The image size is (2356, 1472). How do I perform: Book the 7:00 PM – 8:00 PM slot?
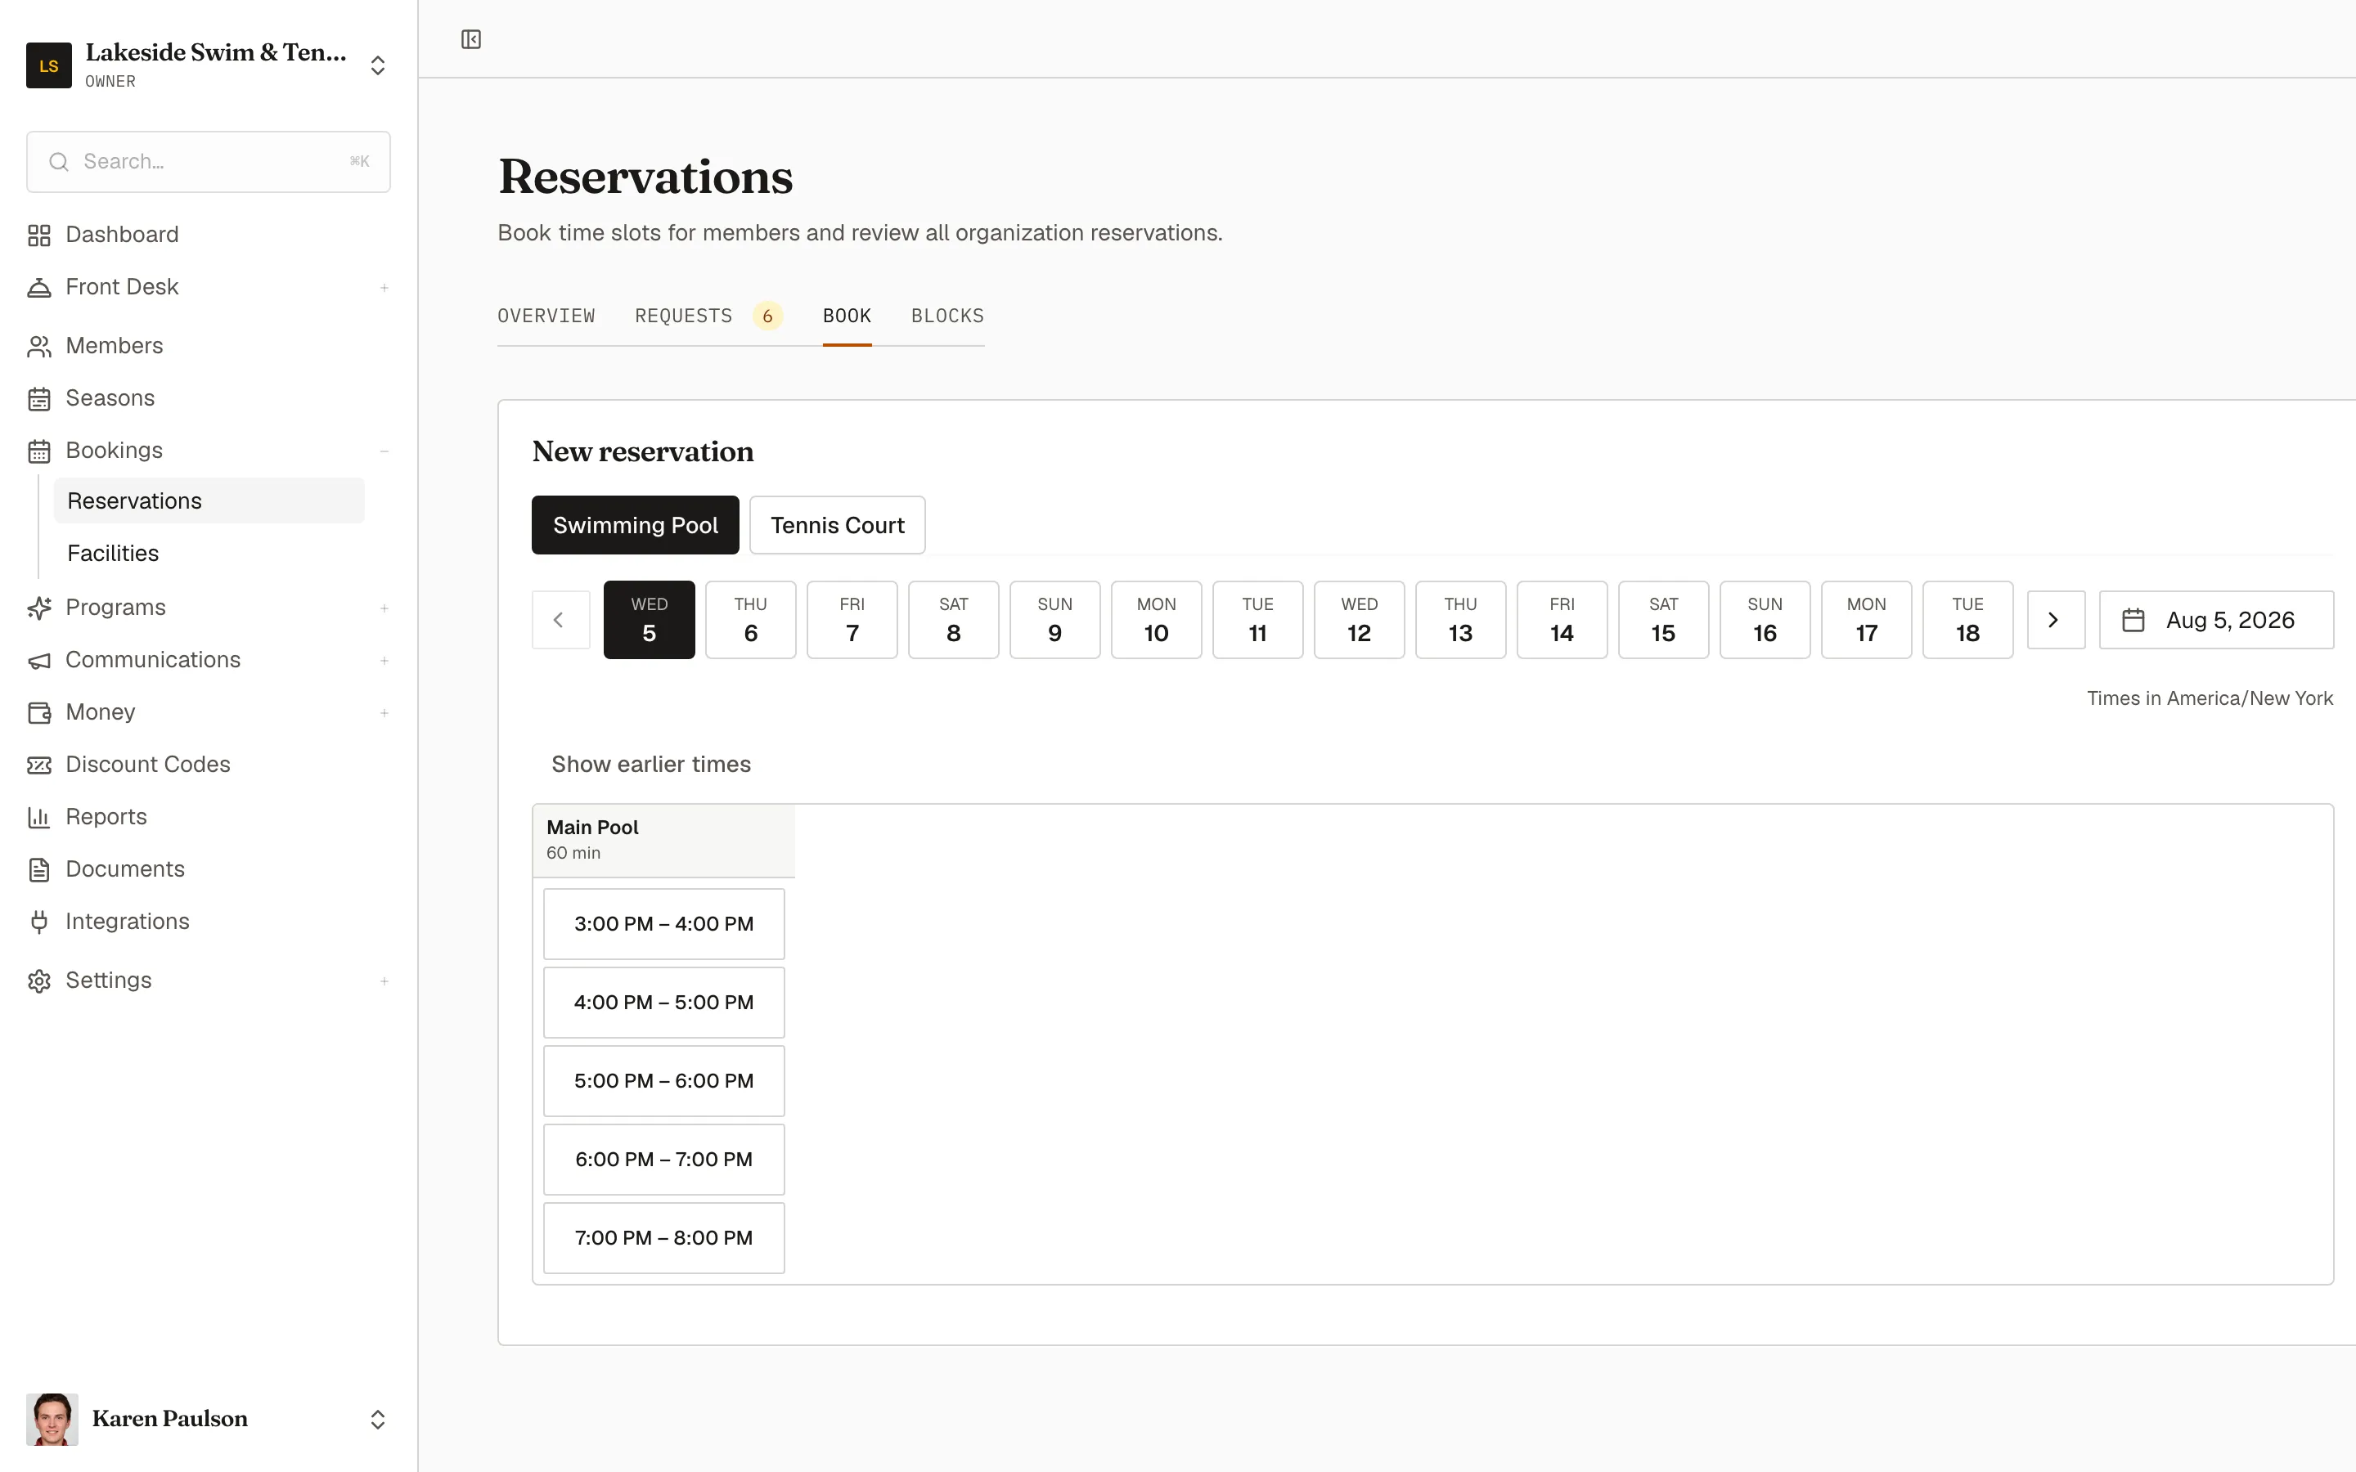[664, 1238]
